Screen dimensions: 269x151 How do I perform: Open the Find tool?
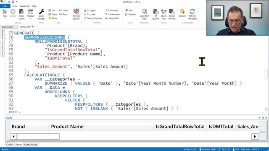[129, 10]
